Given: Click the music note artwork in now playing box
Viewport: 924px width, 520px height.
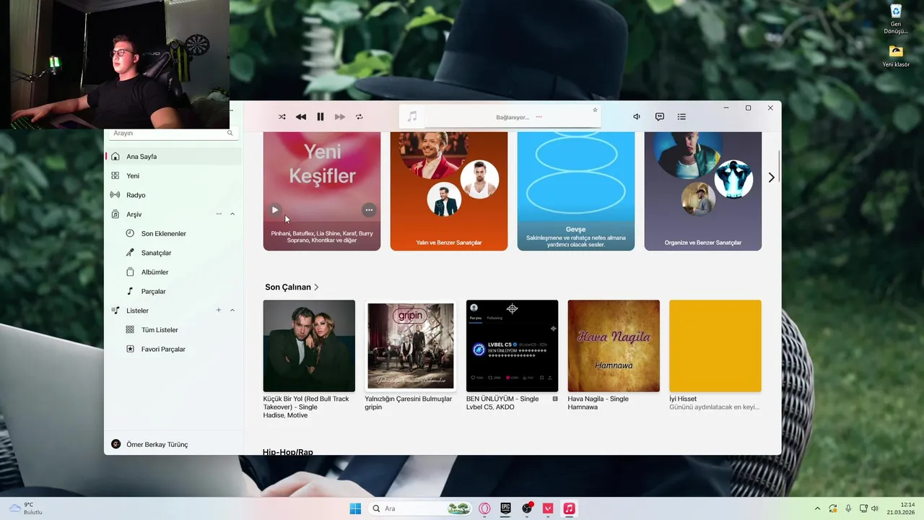Looking at the screenshot, I should (x=412, y=116).
